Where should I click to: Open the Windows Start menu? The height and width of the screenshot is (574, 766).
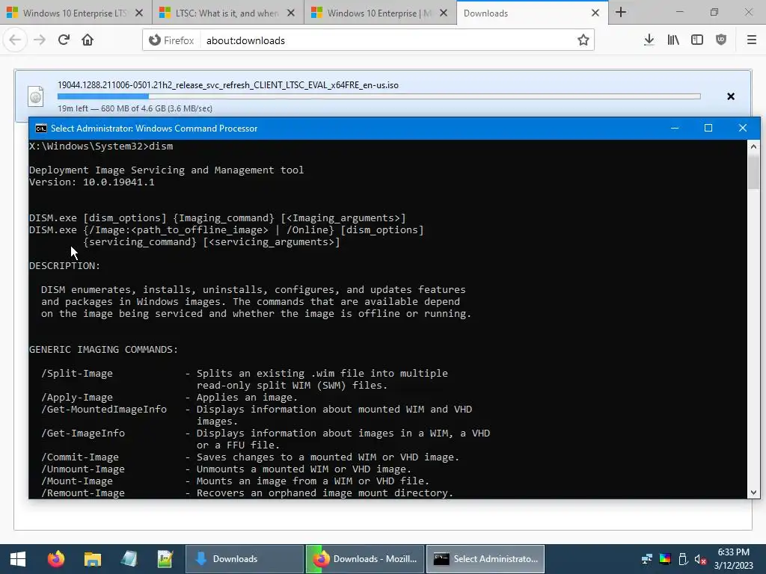pyautogui.click(x=18, y=559)
